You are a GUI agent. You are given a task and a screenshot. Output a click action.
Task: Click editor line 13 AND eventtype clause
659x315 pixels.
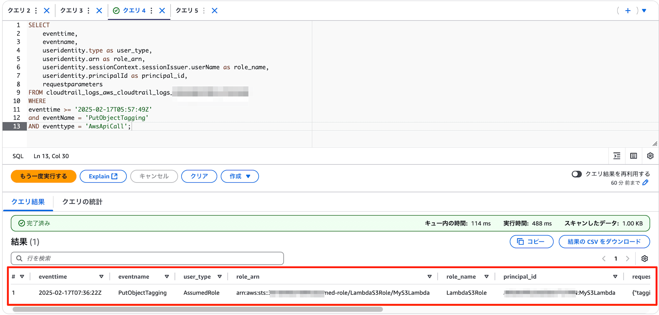pyautogui.click(x=79, y=126)
